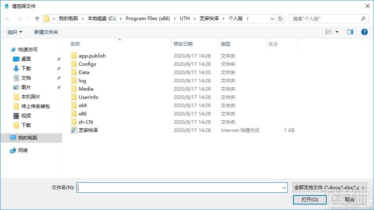Focus the search 个人版 box
This screenshot has width=374, height=210.
tap(328, 19)
